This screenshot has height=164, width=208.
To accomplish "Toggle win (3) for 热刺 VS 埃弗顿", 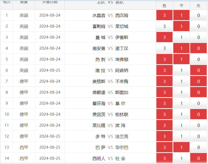I will (164, 59).
